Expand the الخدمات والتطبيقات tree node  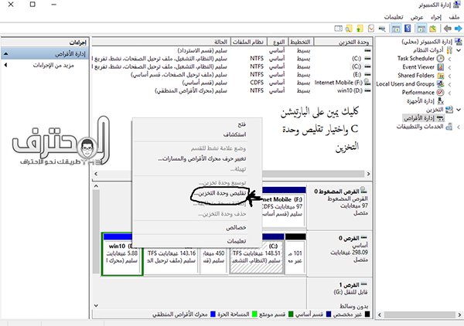pyautogui.click(x=458, y=126)
